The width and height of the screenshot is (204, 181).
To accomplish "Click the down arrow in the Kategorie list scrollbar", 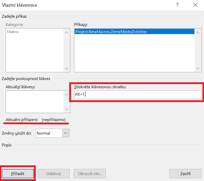I will [66, 68].
